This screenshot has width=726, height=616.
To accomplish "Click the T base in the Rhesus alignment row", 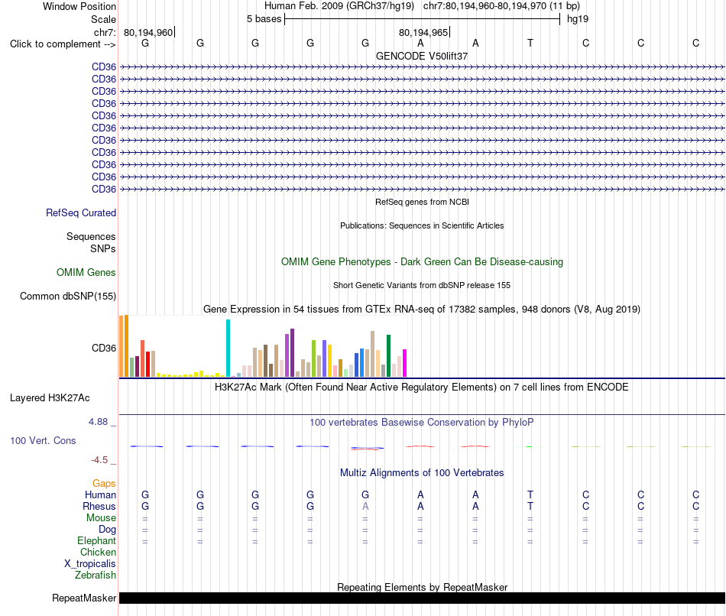I will (530, 506).
